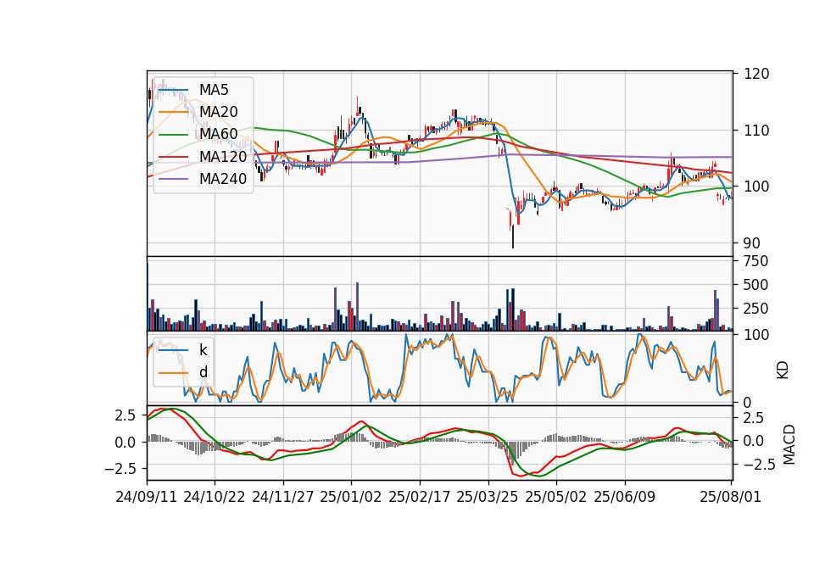Click the red MA120 legend line sample
The image size is (814, 585).
coord(173,157)
